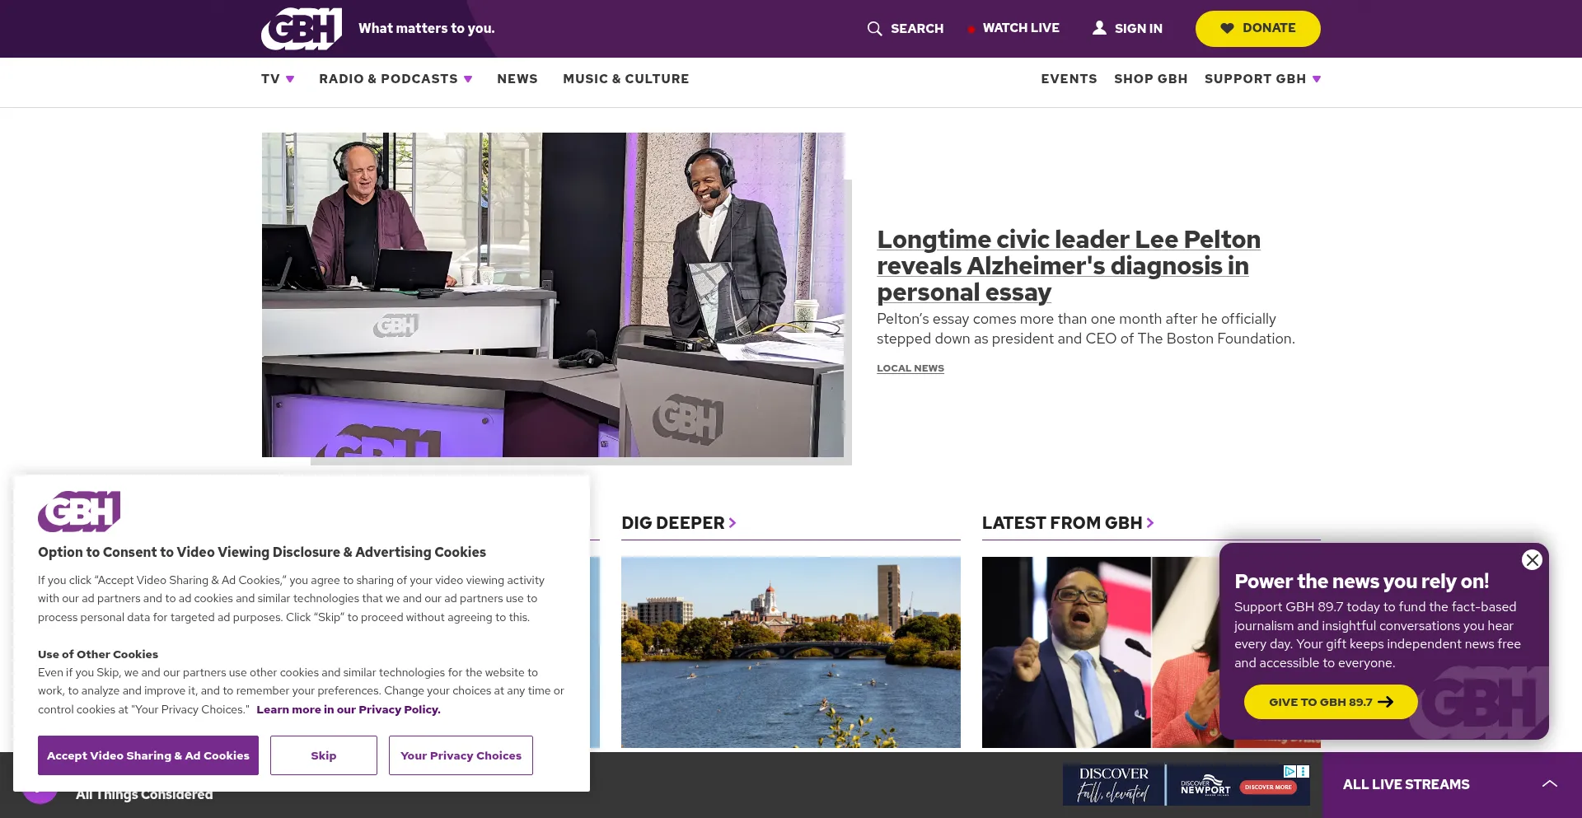The height and width of the screenshot is (818, 1582).
Task: Click the GBH logo in the header
Action: (302, 29)
